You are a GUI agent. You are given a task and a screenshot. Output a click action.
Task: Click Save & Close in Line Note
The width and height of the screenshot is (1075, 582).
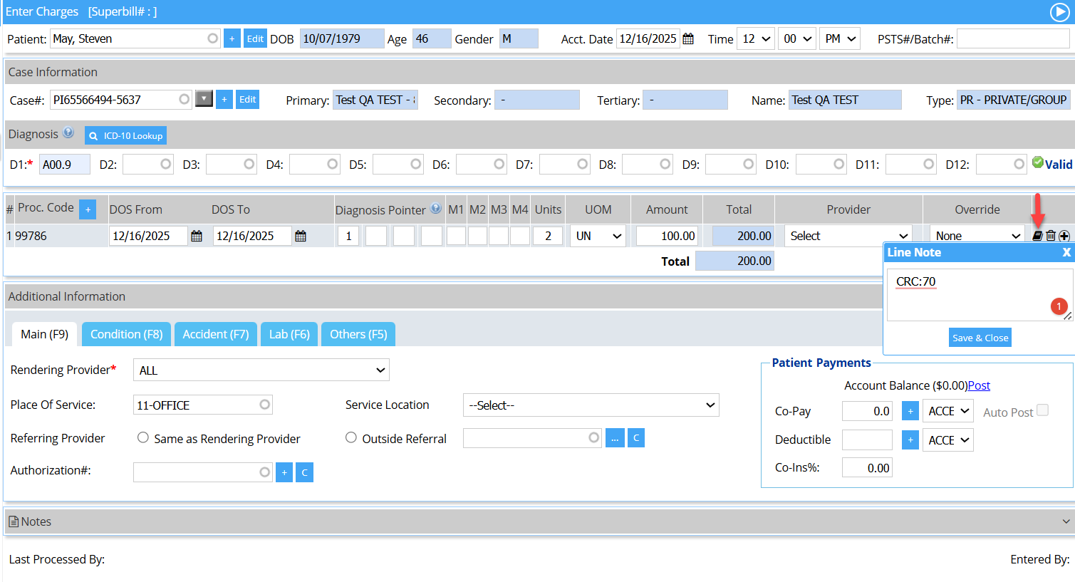tap(980, 338)
